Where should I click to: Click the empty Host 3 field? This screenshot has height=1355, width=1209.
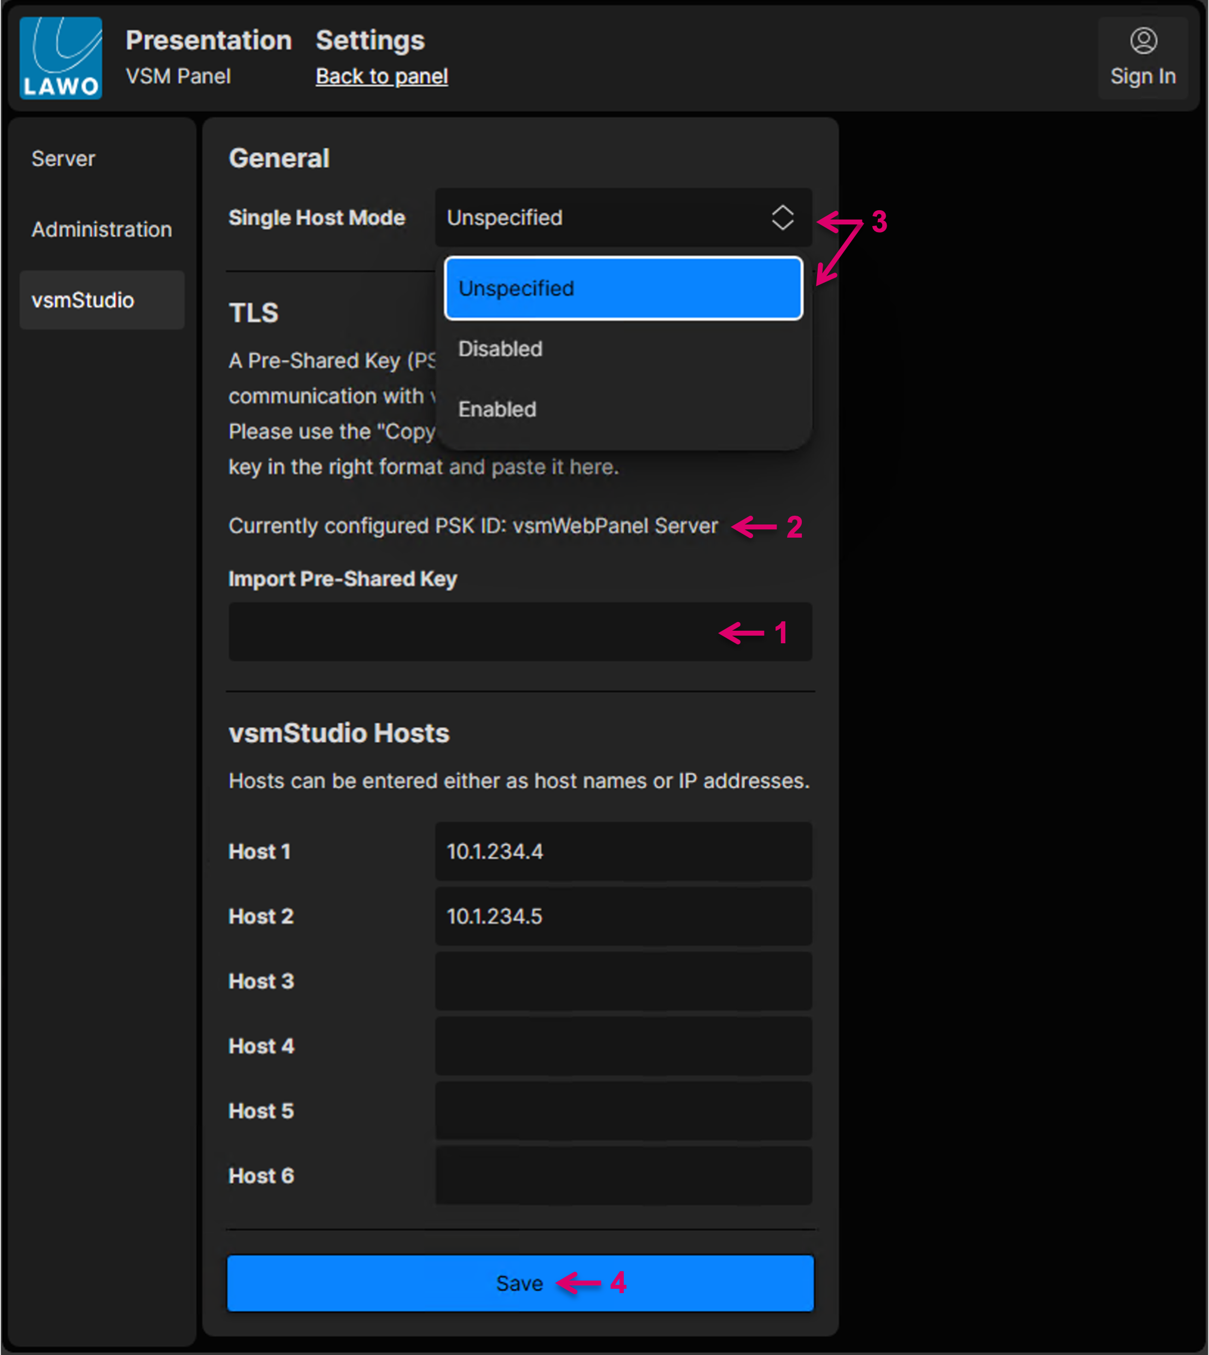(622, 981)
